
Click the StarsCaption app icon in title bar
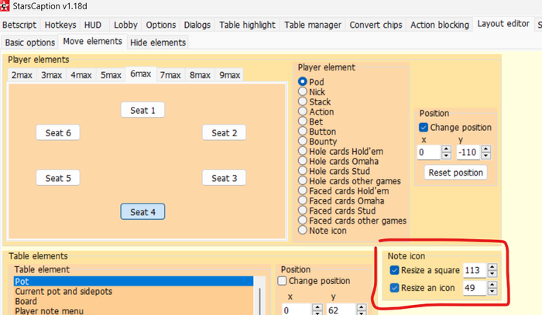5,6
